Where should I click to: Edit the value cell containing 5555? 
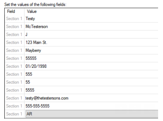(x=91, y=90)
